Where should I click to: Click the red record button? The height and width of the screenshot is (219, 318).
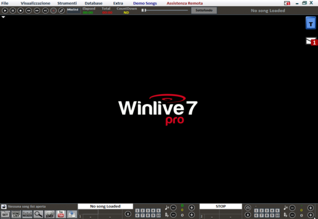pyautogui.click(x=54, y=10)
